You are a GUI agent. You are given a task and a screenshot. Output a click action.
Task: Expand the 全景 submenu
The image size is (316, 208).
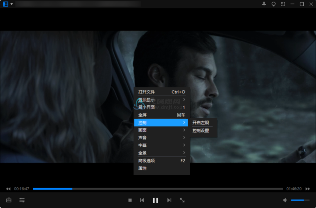click(161, 153)
